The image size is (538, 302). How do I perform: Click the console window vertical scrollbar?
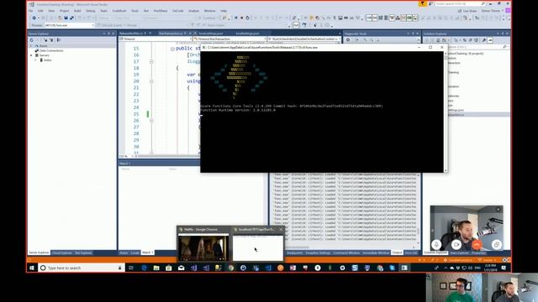446,112
